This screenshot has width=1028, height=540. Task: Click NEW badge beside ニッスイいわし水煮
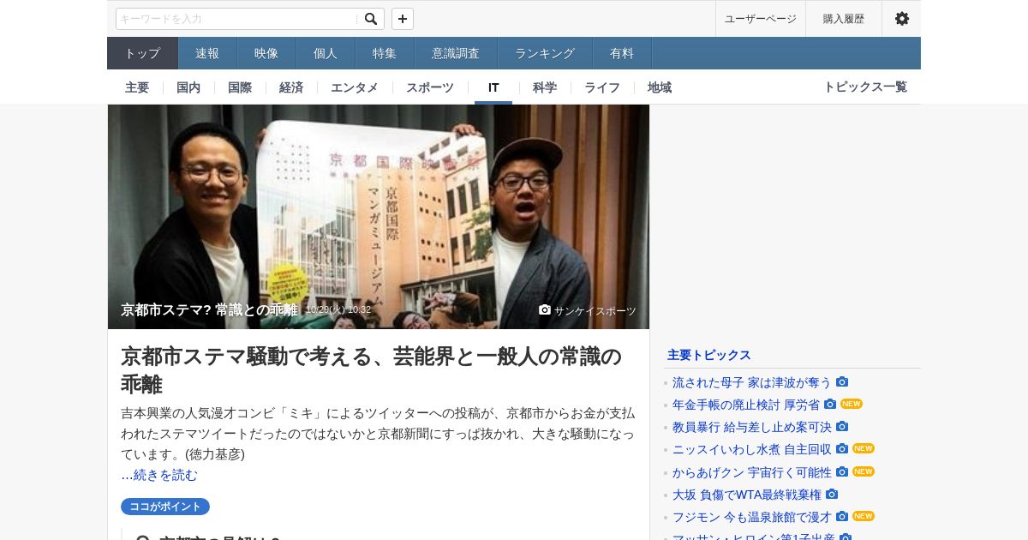pos(864,448)
